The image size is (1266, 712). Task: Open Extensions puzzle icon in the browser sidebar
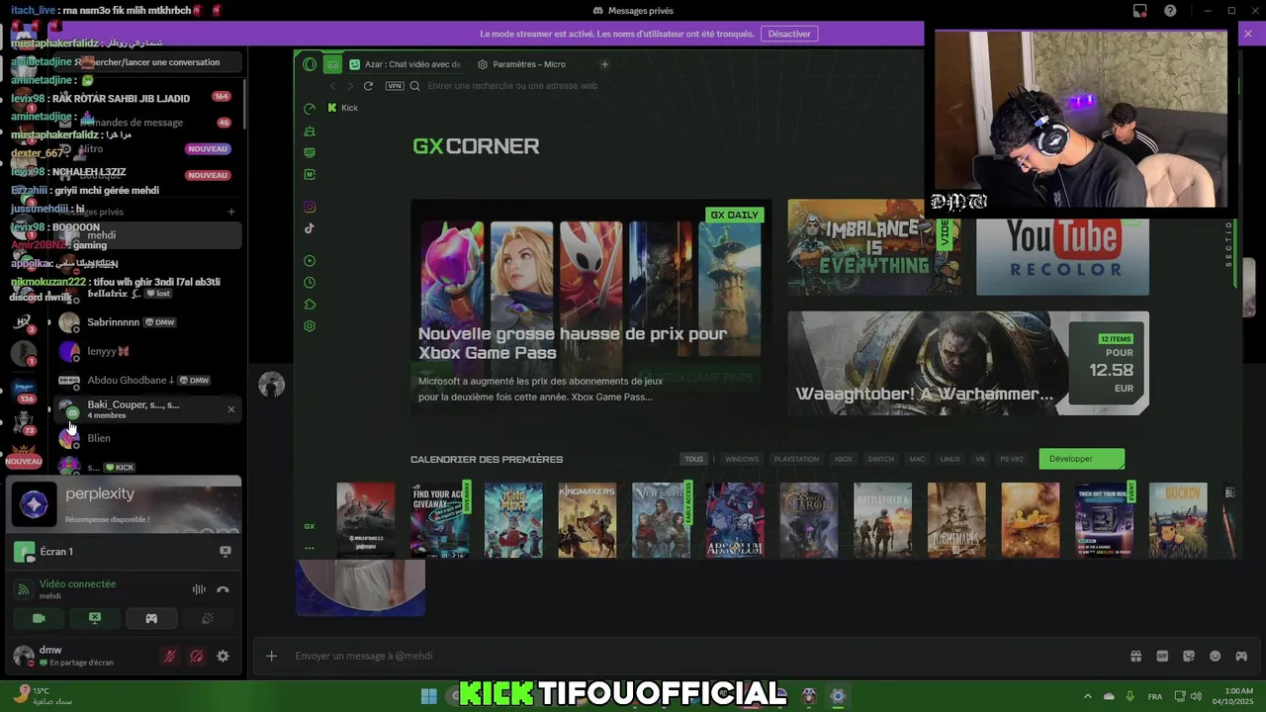[x=310, y=305]
